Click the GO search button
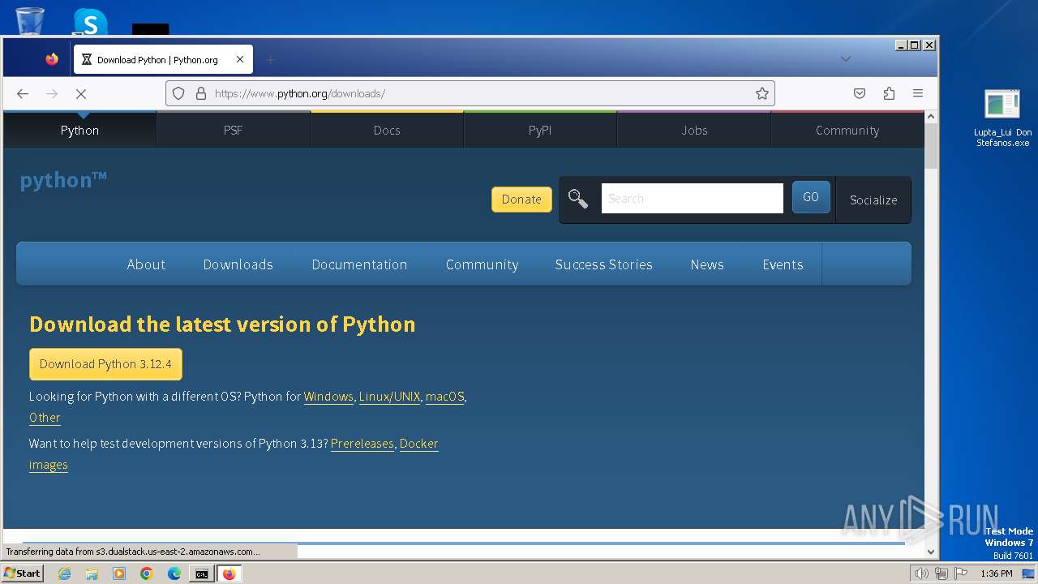 click(x=811, y=197)
